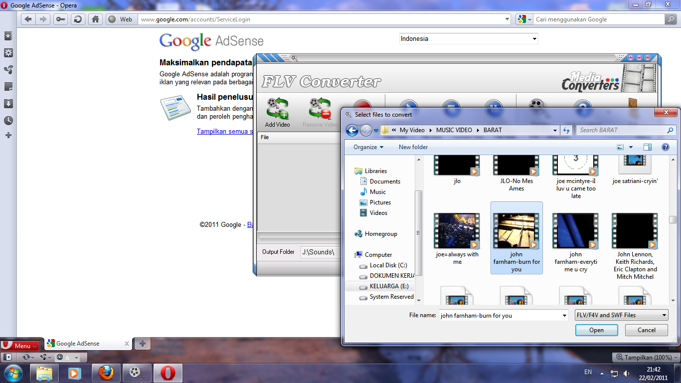Open Opera's widgets gear panel
Screen dimensions: 681x383
(x=8, y=53)
